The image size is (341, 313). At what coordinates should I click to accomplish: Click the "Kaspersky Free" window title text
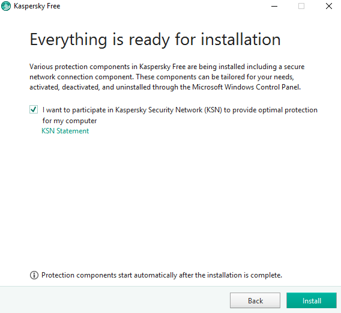[37, 6]
